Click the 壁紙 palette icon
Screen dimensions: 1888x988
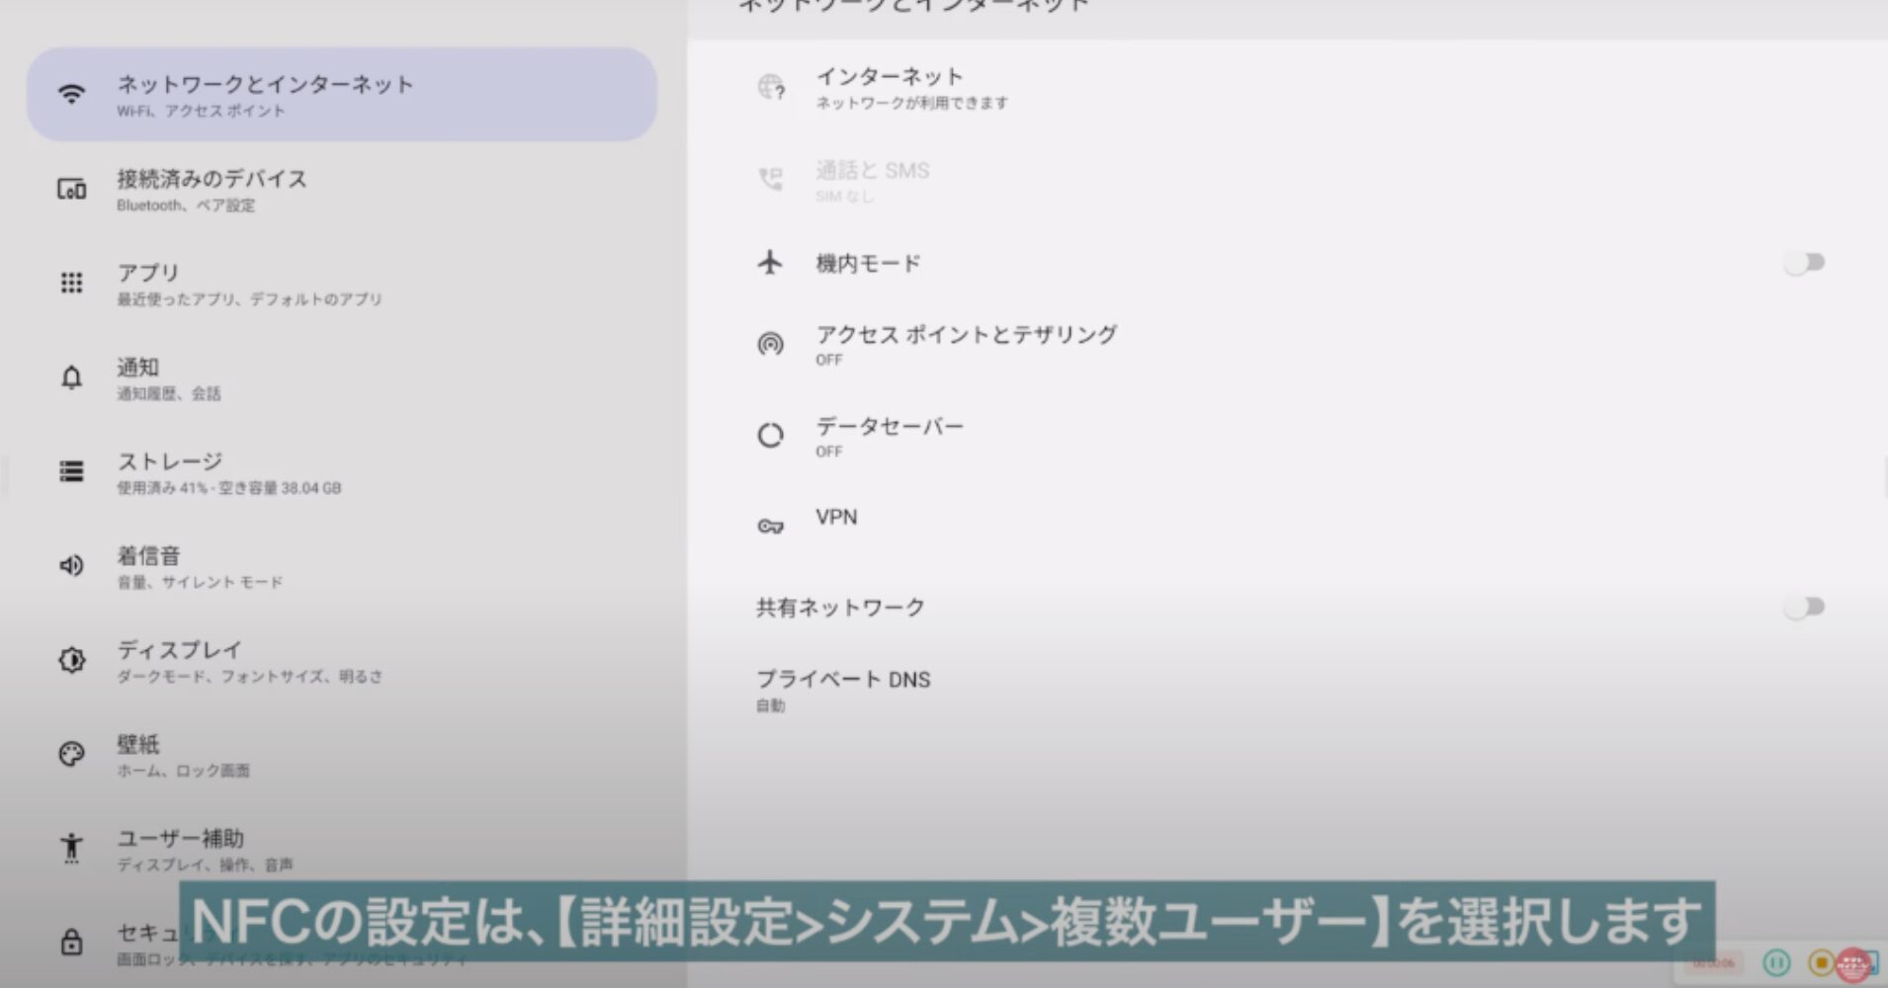click(71, 755)
